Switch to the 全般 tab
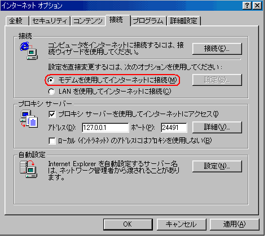Viewport: 268px width, 239px height. tap(17, 21)
